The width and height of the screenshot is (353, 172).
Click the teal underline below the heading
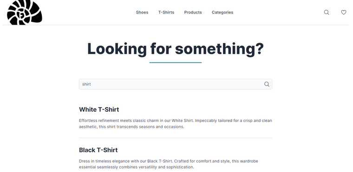176,63
